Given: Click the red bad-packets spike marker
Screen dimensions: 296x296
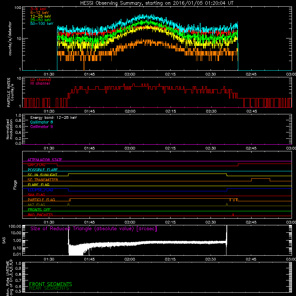Looking at the screenshot, I should [233, 215].
